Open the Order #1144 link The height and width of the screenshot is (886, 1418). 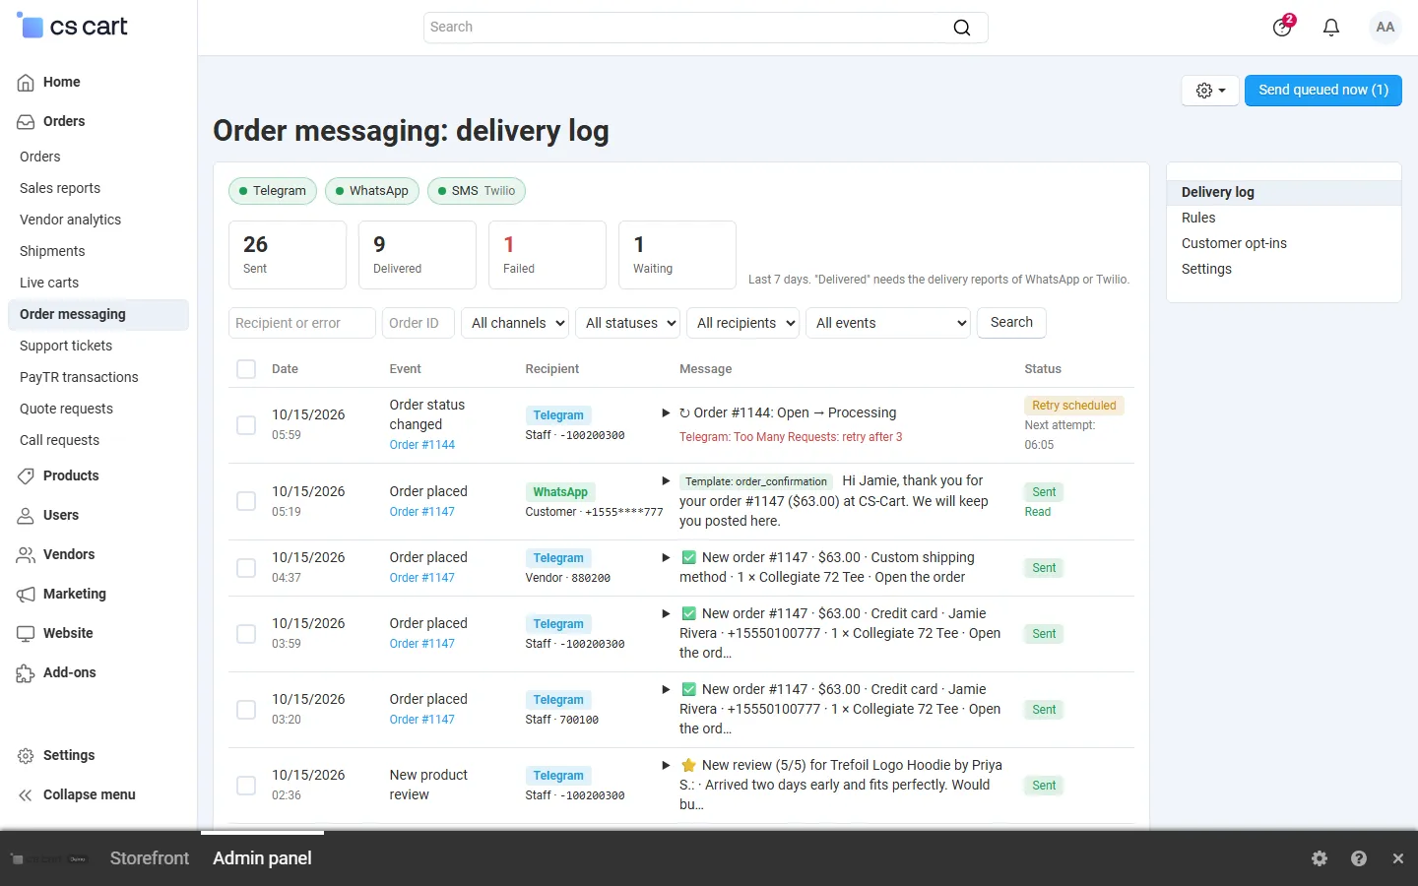(x=422, y=445)
